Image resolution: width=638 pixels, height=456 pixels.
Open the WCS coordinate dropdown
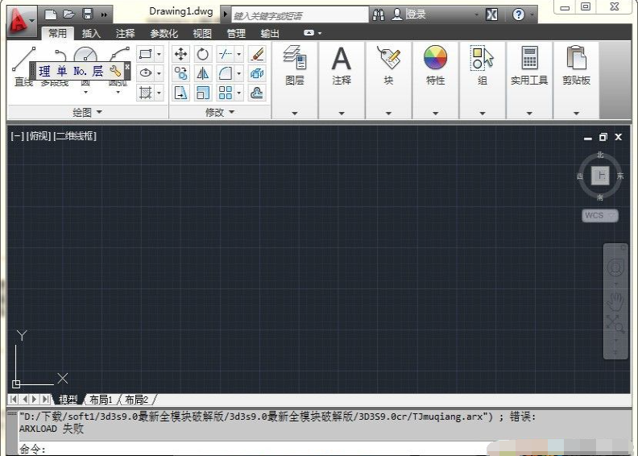tap(600, 215)
